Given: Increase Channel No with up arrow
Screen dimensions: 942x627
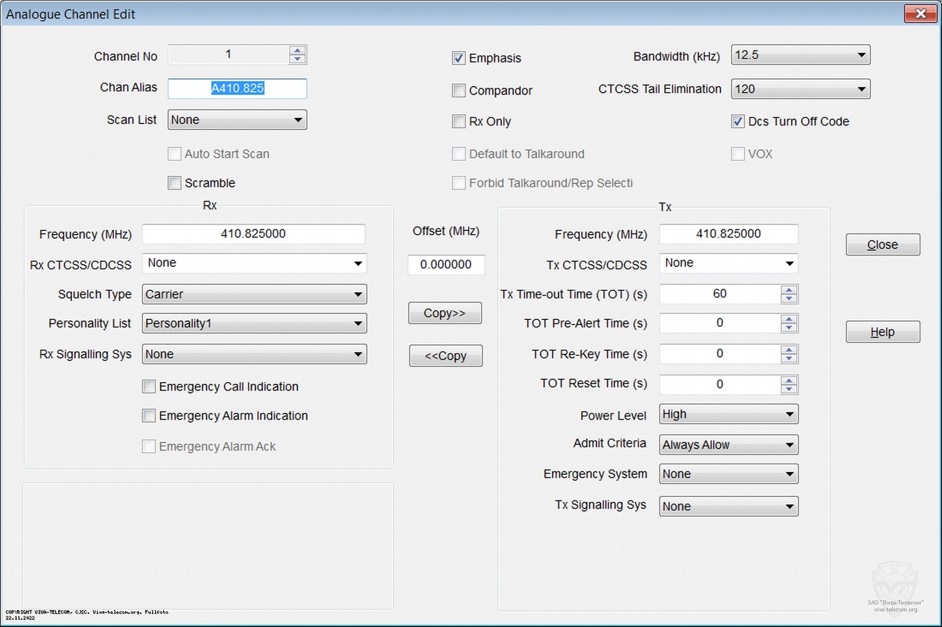Looking at the screenshot, I should pos(298,51).
